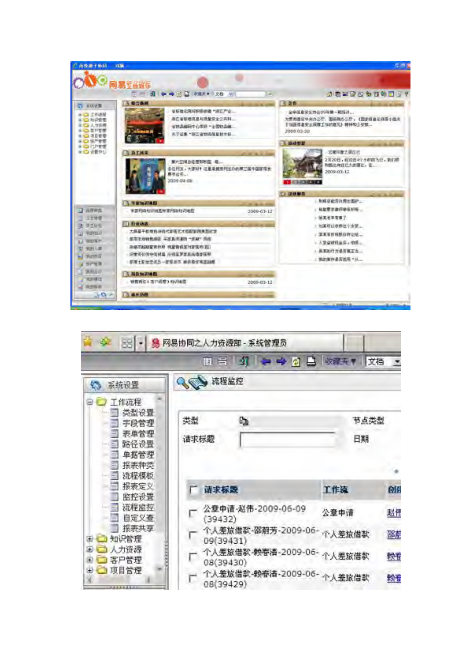This screenshot has height=663, width=468.
Task: Expand the 人力资源 folder in 系统设置 tree
Action: pyautogui.click(x=90, y=549)
